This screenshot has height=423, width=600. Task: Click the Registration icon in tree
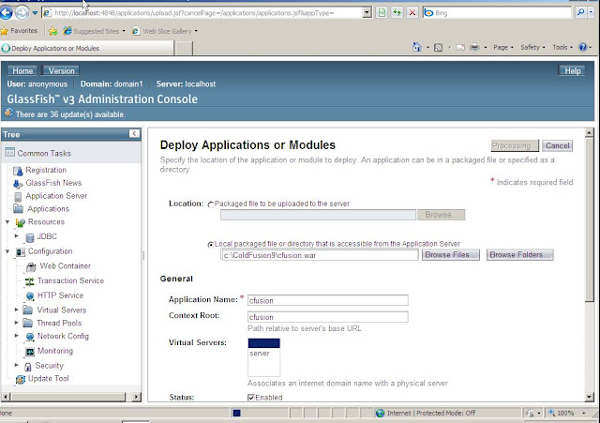(x=18, y=171)
